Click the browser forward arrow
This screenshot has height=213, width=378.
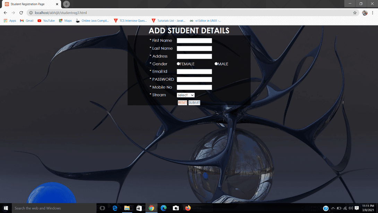(13, 13)
